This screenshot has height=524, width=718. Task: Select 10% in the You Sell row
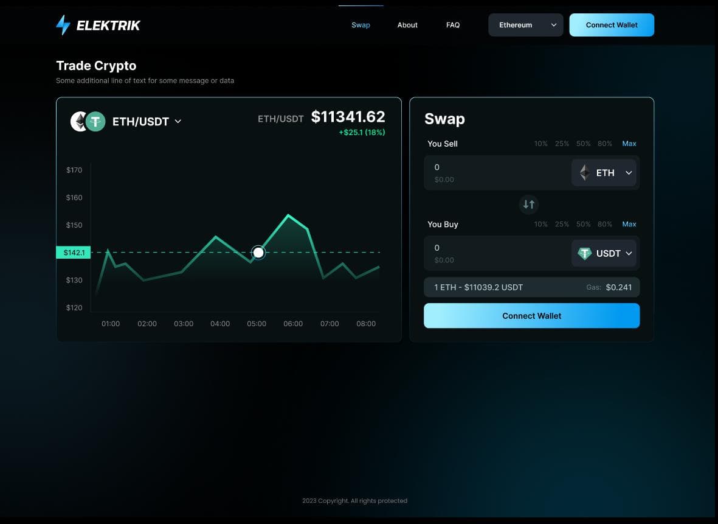pos(541,144)
